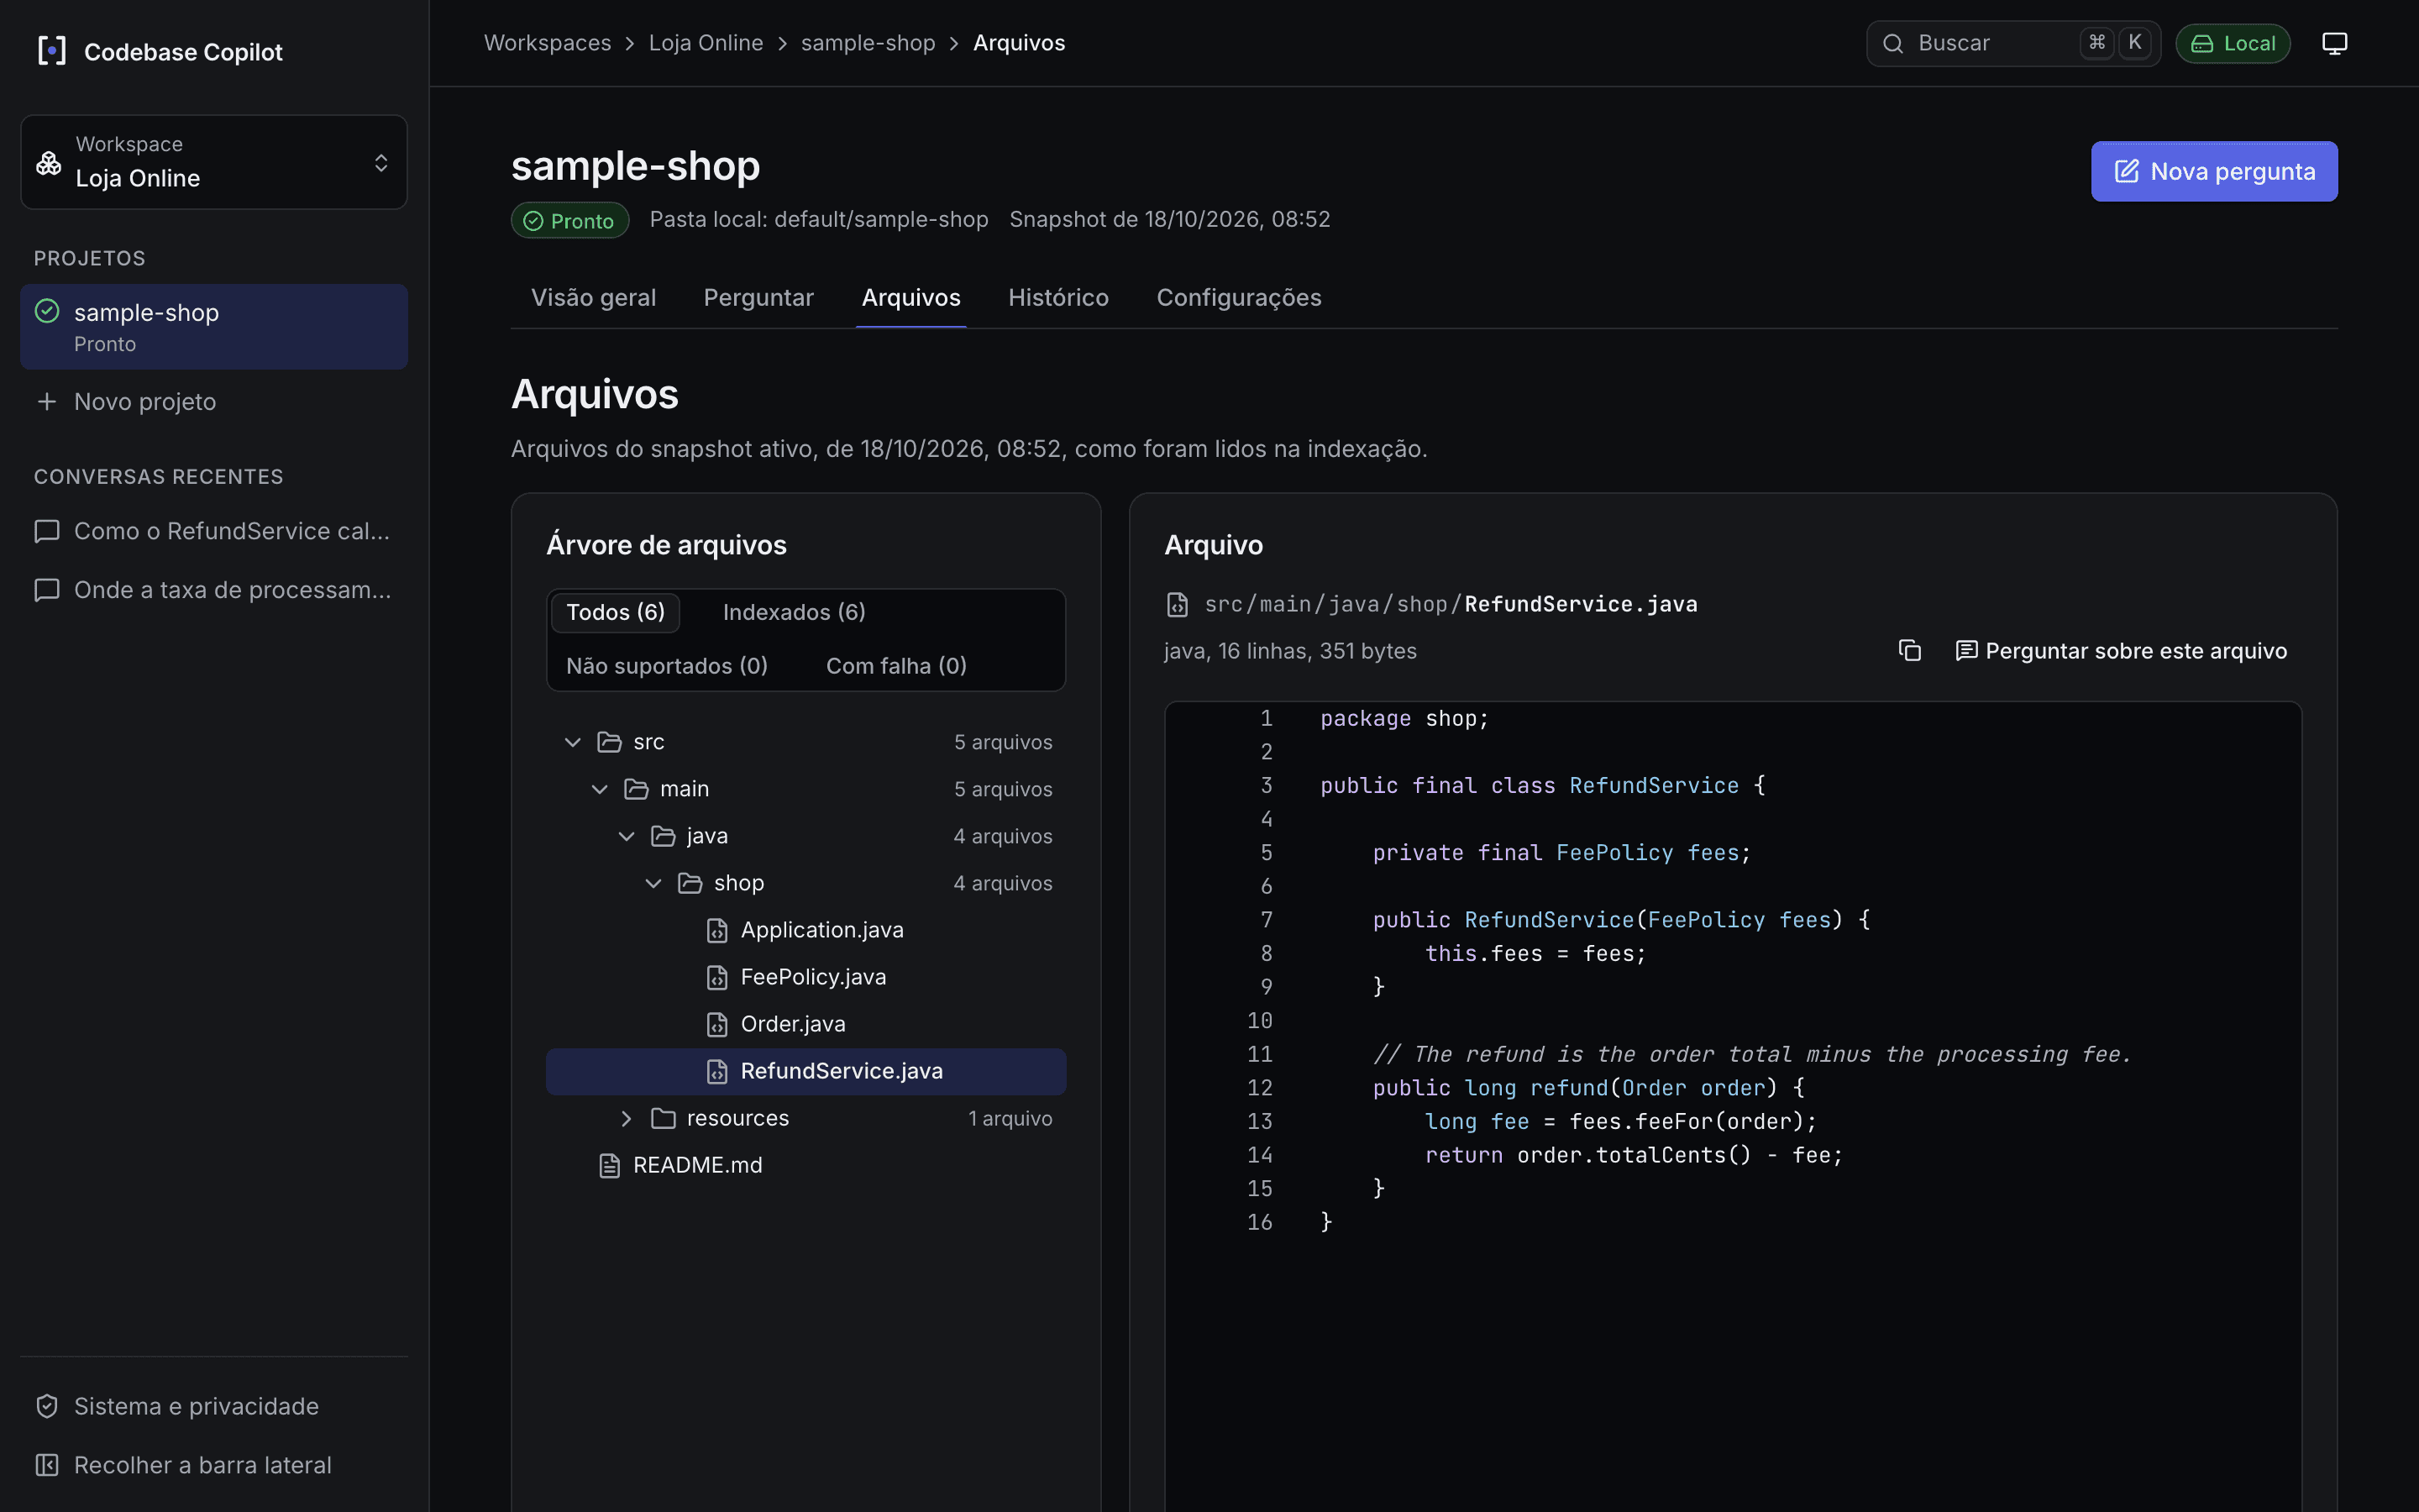
Task: Click the display theme monitor icon
Action: click(2334, 43)
